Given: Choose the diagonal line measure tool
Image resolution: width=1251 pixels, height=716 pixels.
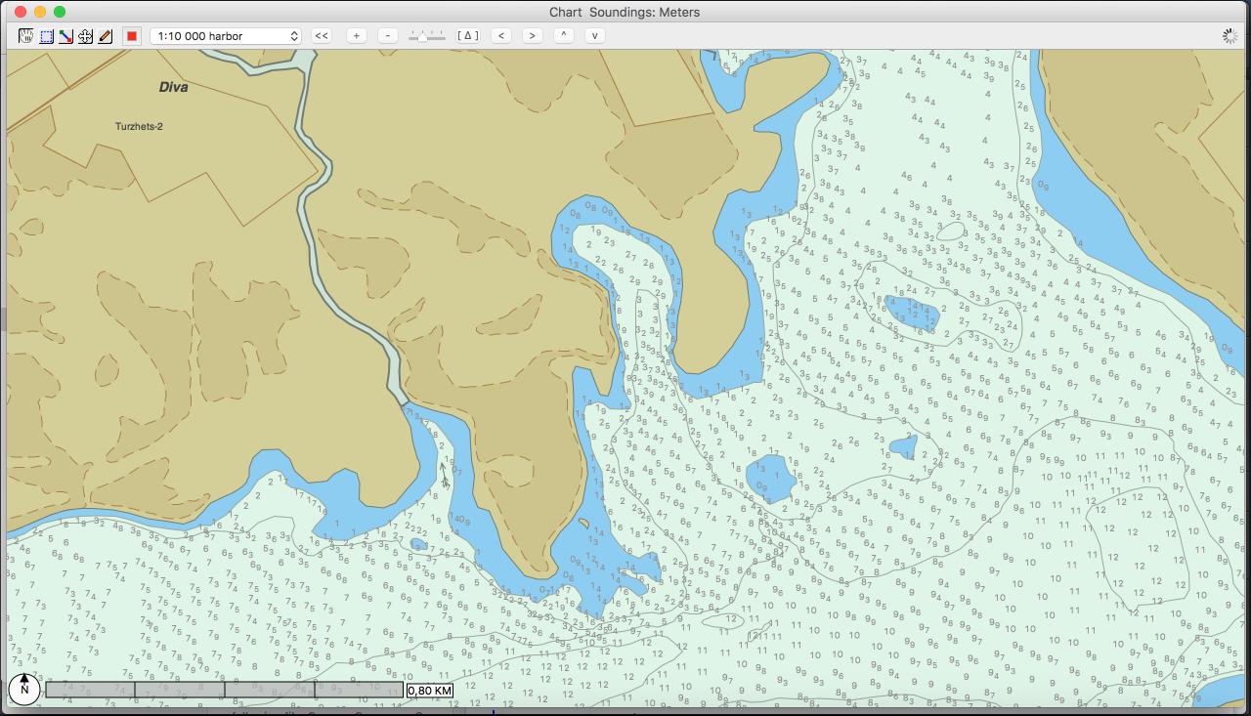Looking at the screenshot, I should tap(65, 36).
